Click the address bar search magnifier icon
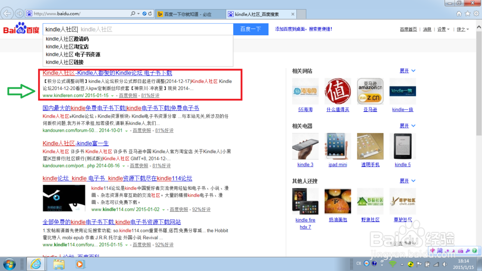The width and height of the screenshot is (482, 271). point(133,14)
